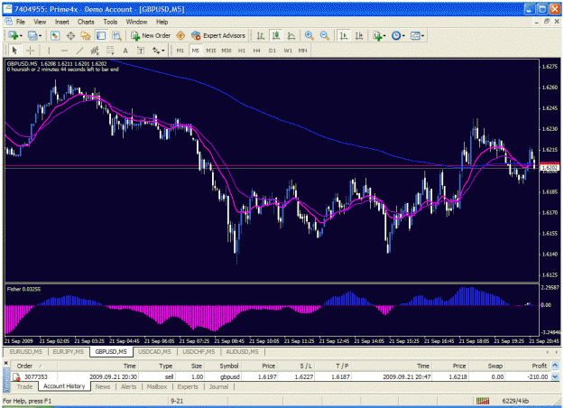This screenshot has height=408, width=564.
Task: Select the Crosshair tool
Action: (31, 51)
